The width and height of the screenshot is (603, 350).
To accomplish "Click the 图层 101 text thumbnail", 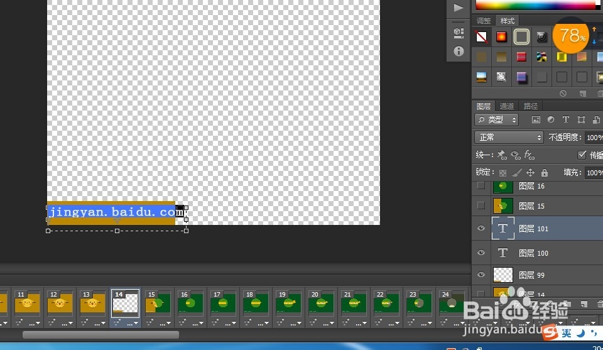I will point(503,229).
